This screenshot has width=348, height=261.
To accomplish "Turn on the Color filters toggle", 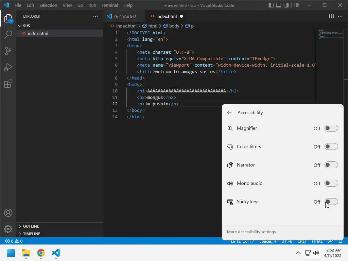I will (331, 147).
